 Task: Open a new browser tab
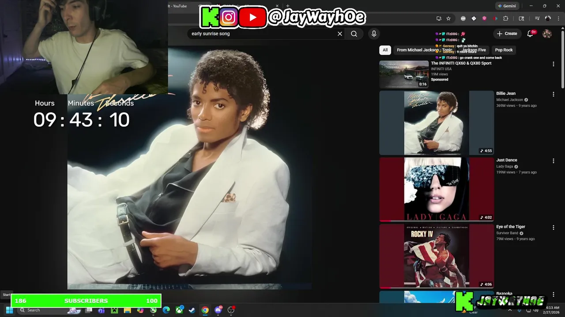pyautogui.click(x=288, y=6)
